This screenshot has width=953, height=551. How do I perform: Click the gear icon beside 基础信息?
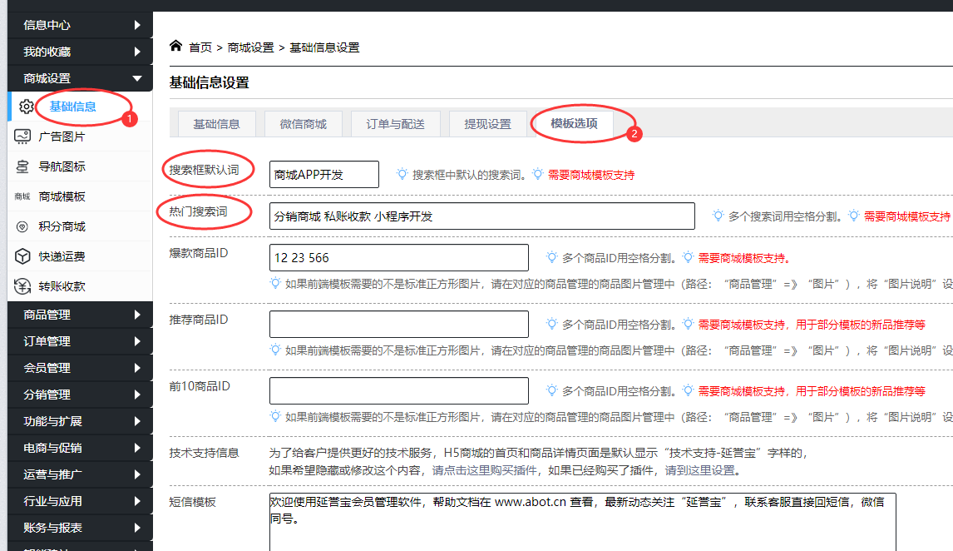coord(26,107)
